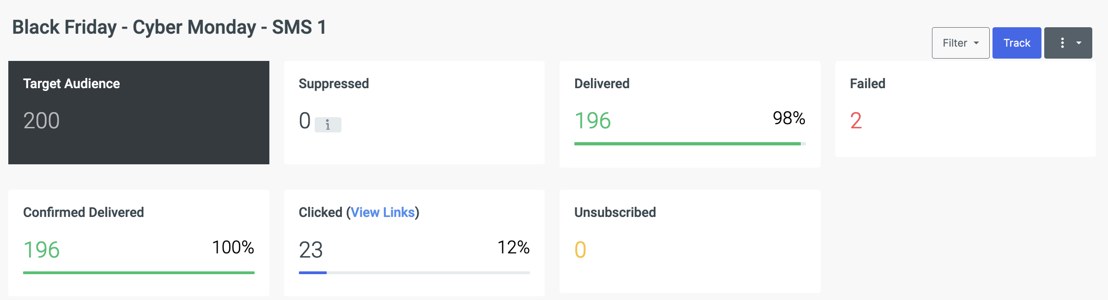The height and width of the screenshot is (300, 1108).
Task: Click the Clicked count 23
Action: coord(310,250)
